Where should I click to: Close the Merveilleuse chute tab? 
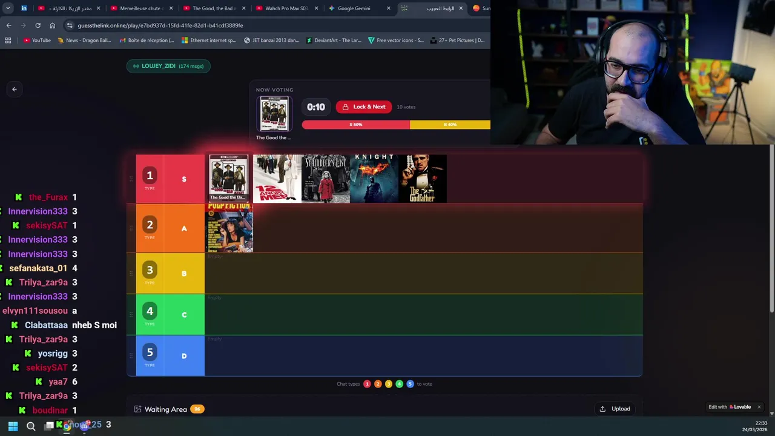(x=171, y=8)
